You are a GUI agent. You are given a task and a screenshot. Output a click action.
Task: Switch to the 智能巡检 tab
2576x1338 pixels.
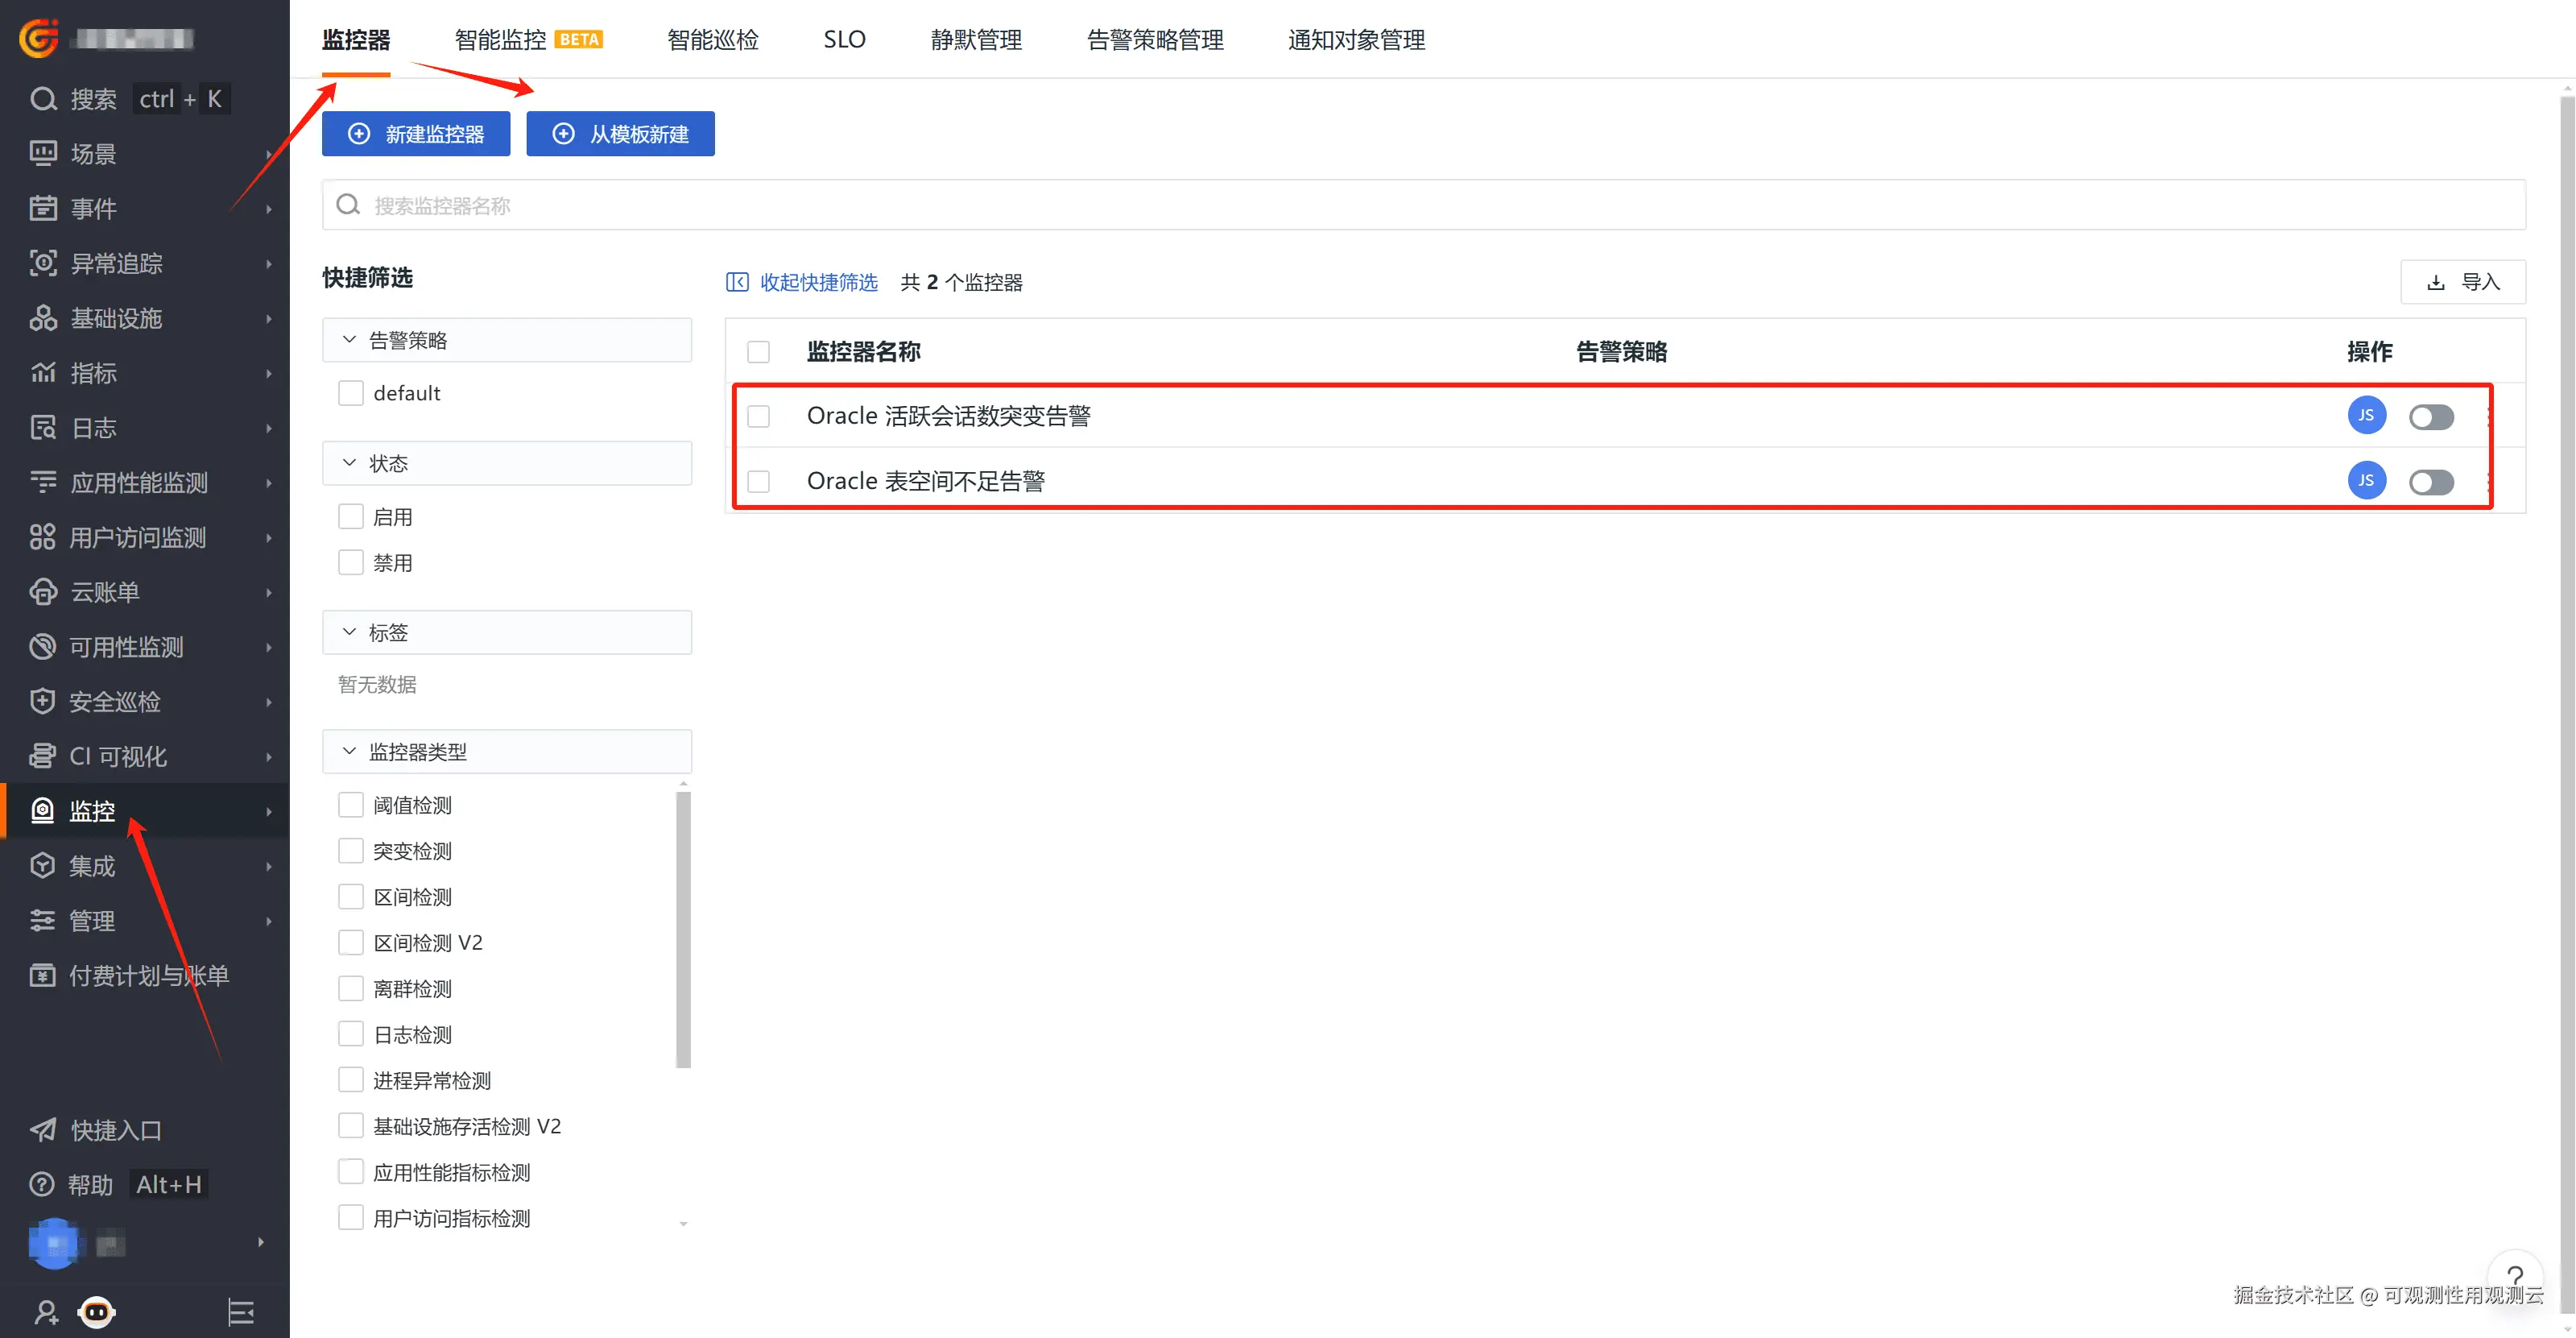[712, 40]
